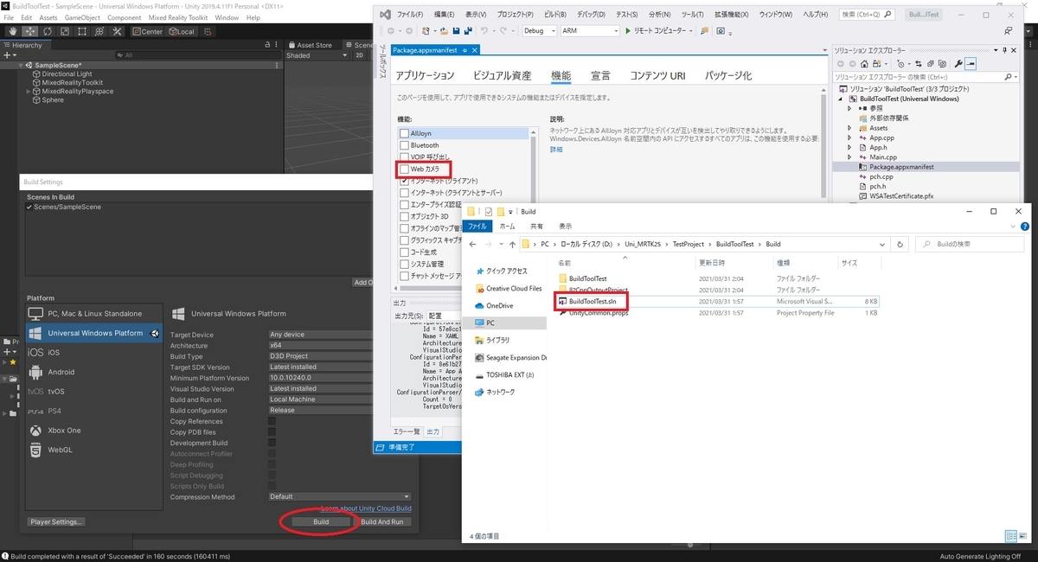The width and height of the screenshot is (1038, 562).
Task: Click Visual Studio save icon
Action: 456,30
